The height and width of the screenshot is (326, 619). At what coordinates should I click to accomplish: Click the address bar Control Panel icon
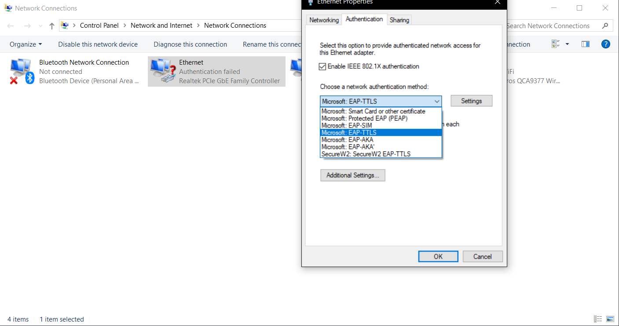[65, 26]
